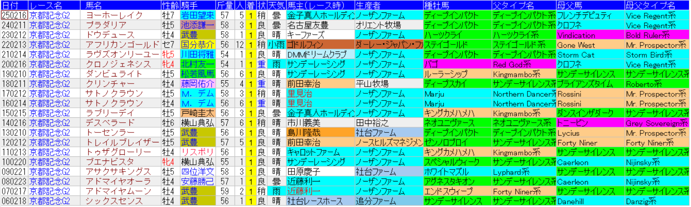The image size is (691, 207).
Task: Select the 母父タイプ名 column header
Action: [650, 5]
